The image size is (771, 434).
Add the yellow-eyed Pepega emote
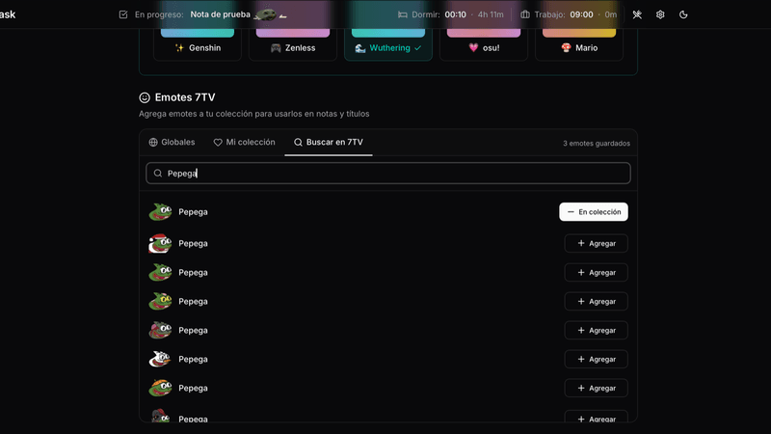[596, 302]
